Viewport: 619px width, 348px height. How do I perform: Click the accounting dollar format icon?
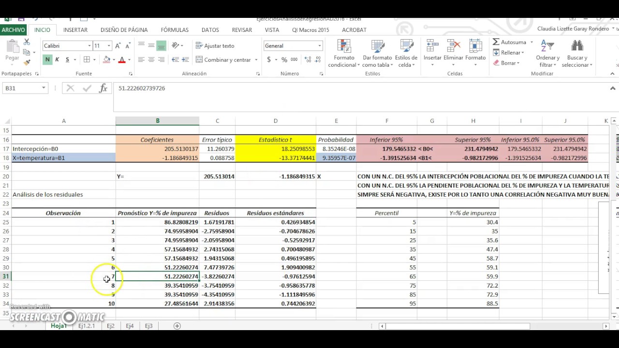pos(269,59)
